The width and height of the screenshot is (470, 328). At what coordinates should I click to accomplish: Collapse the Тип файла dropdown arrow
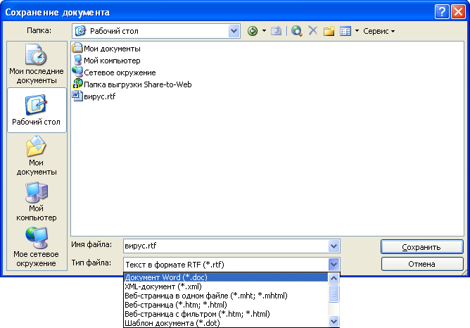pyautogui.click(x=334, y=265)
